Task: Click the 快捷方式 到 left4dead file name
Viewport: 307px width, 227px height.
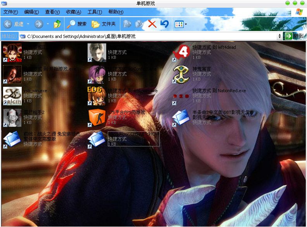Action: 214,47
